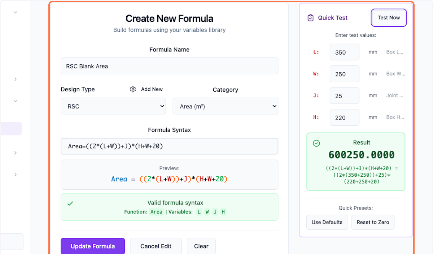Collapse the second sidebar section chevron

tap(15, 101)
